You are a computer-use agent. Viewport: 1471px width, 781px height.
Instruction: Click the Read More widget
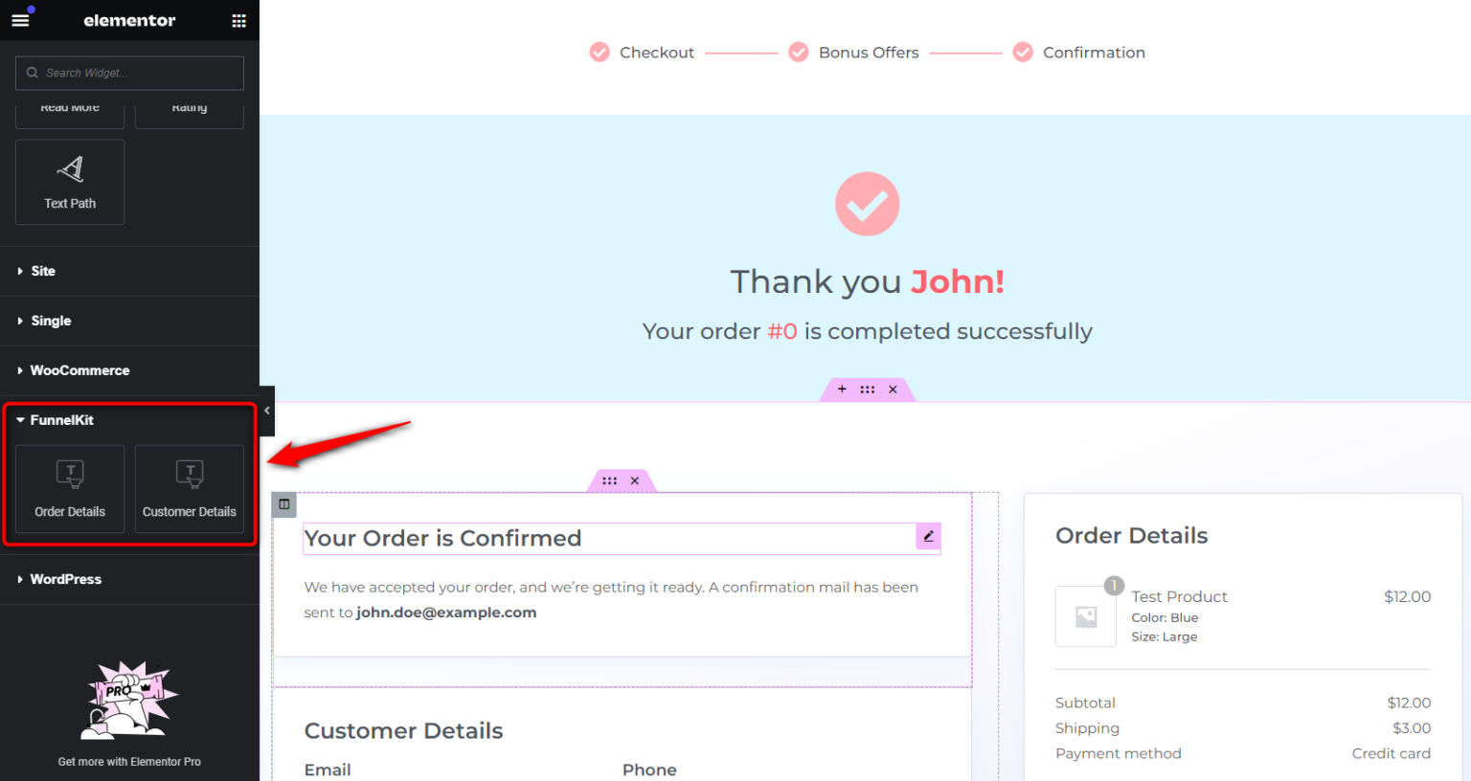coord(69,108)
